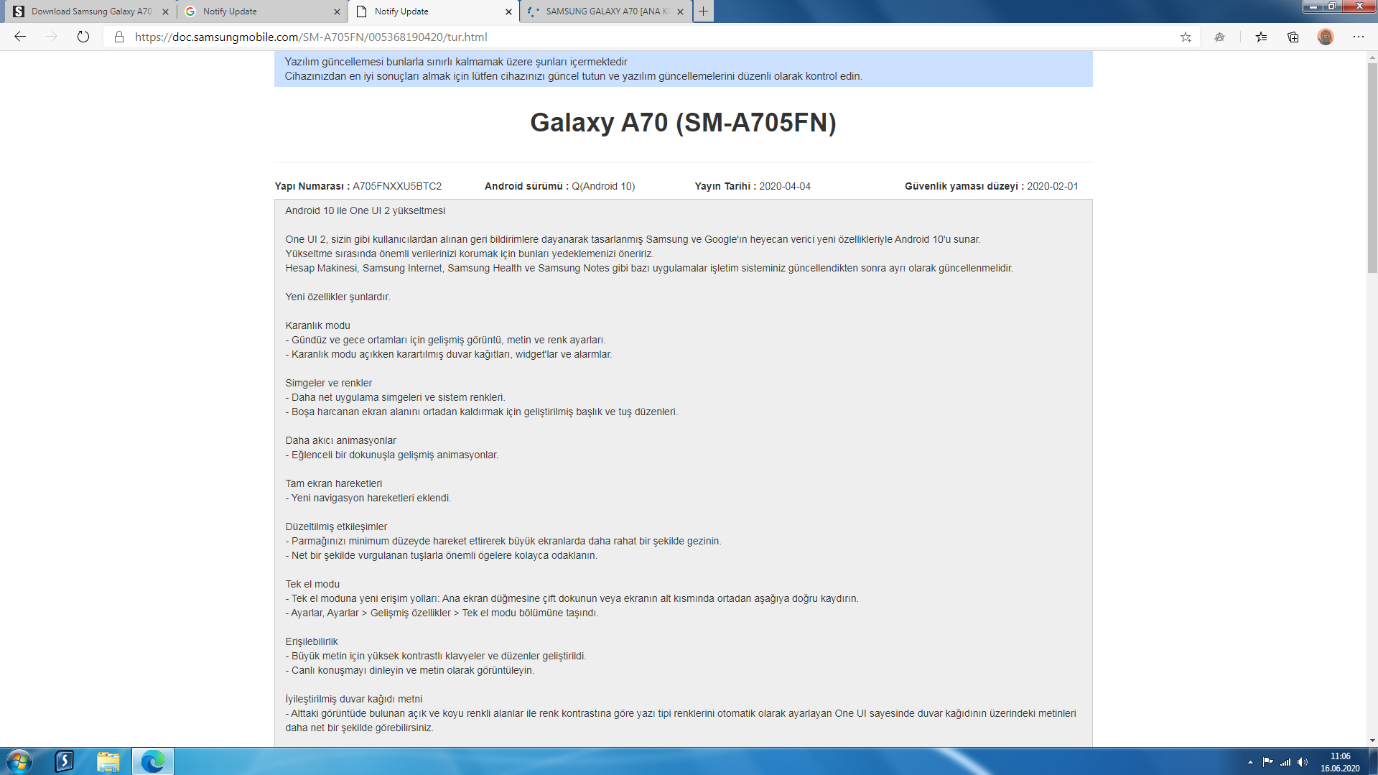1378x775 pixels.
Task: Click scrollbar down arrow
Action: click(1372, 741)
